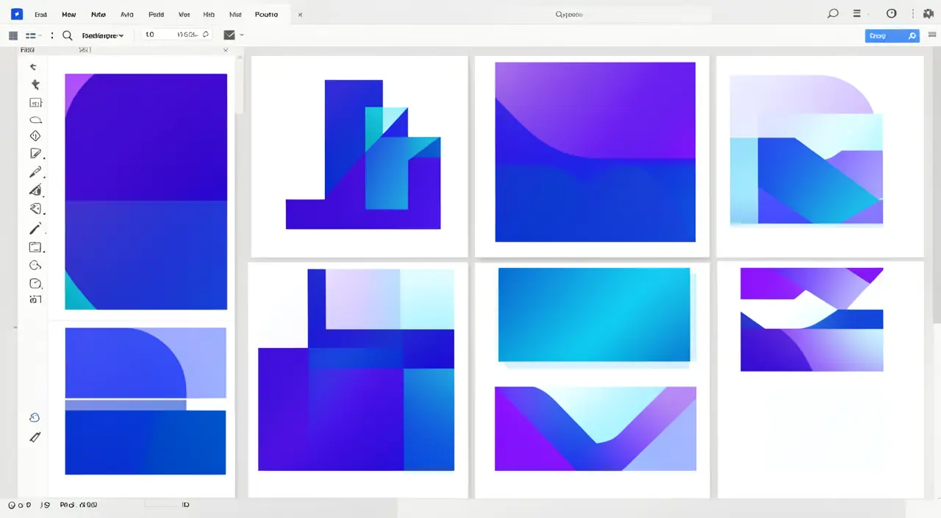941x518 pixels.
Task: Select the overlapping blue squares artwork
Action: (x=356, y=369)
